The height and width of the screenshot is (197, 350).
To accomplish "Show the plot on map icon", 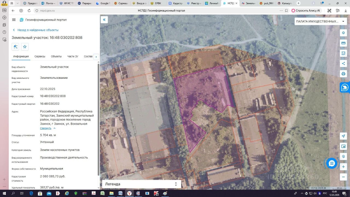I will point(15,47).
